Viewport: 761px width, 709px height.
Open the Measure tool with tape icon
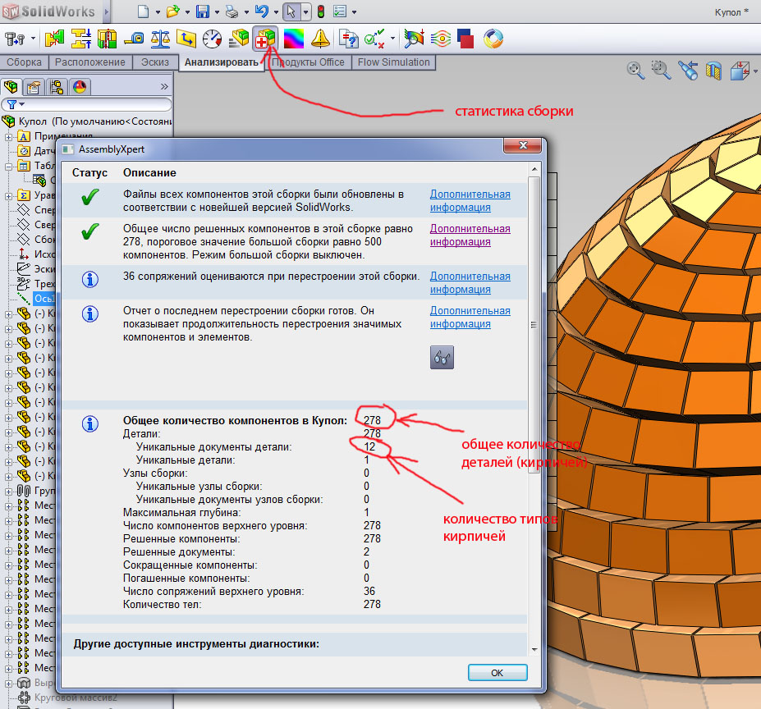(134, 39)
